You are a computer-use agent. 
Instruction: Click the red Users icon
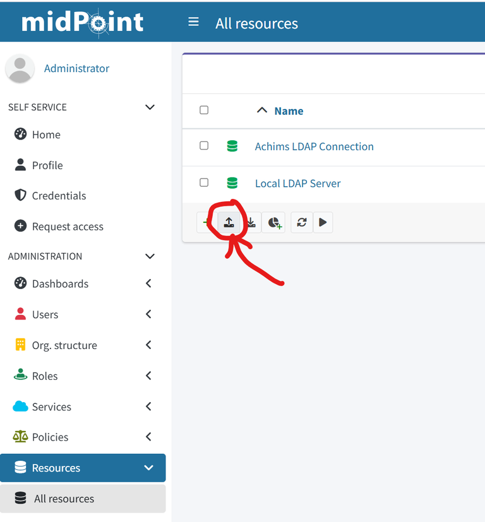click(20, 314)
